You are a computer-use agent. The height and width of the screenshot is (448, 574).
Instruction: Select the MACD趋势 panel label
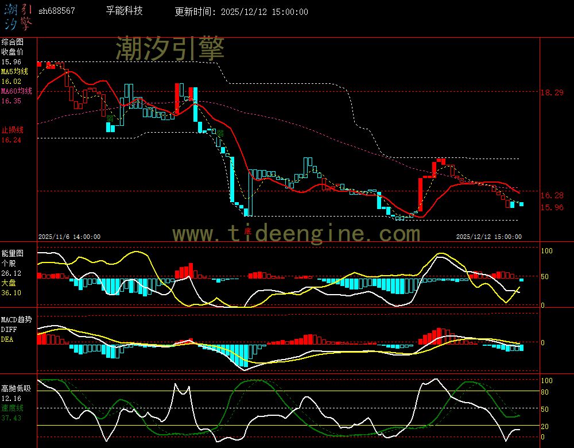point(17,319)
